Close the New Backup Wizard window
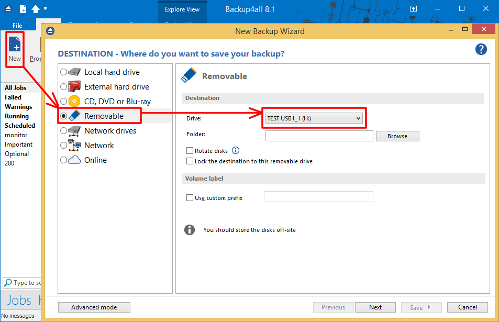 pyautogui.click(x=484, y=29)
